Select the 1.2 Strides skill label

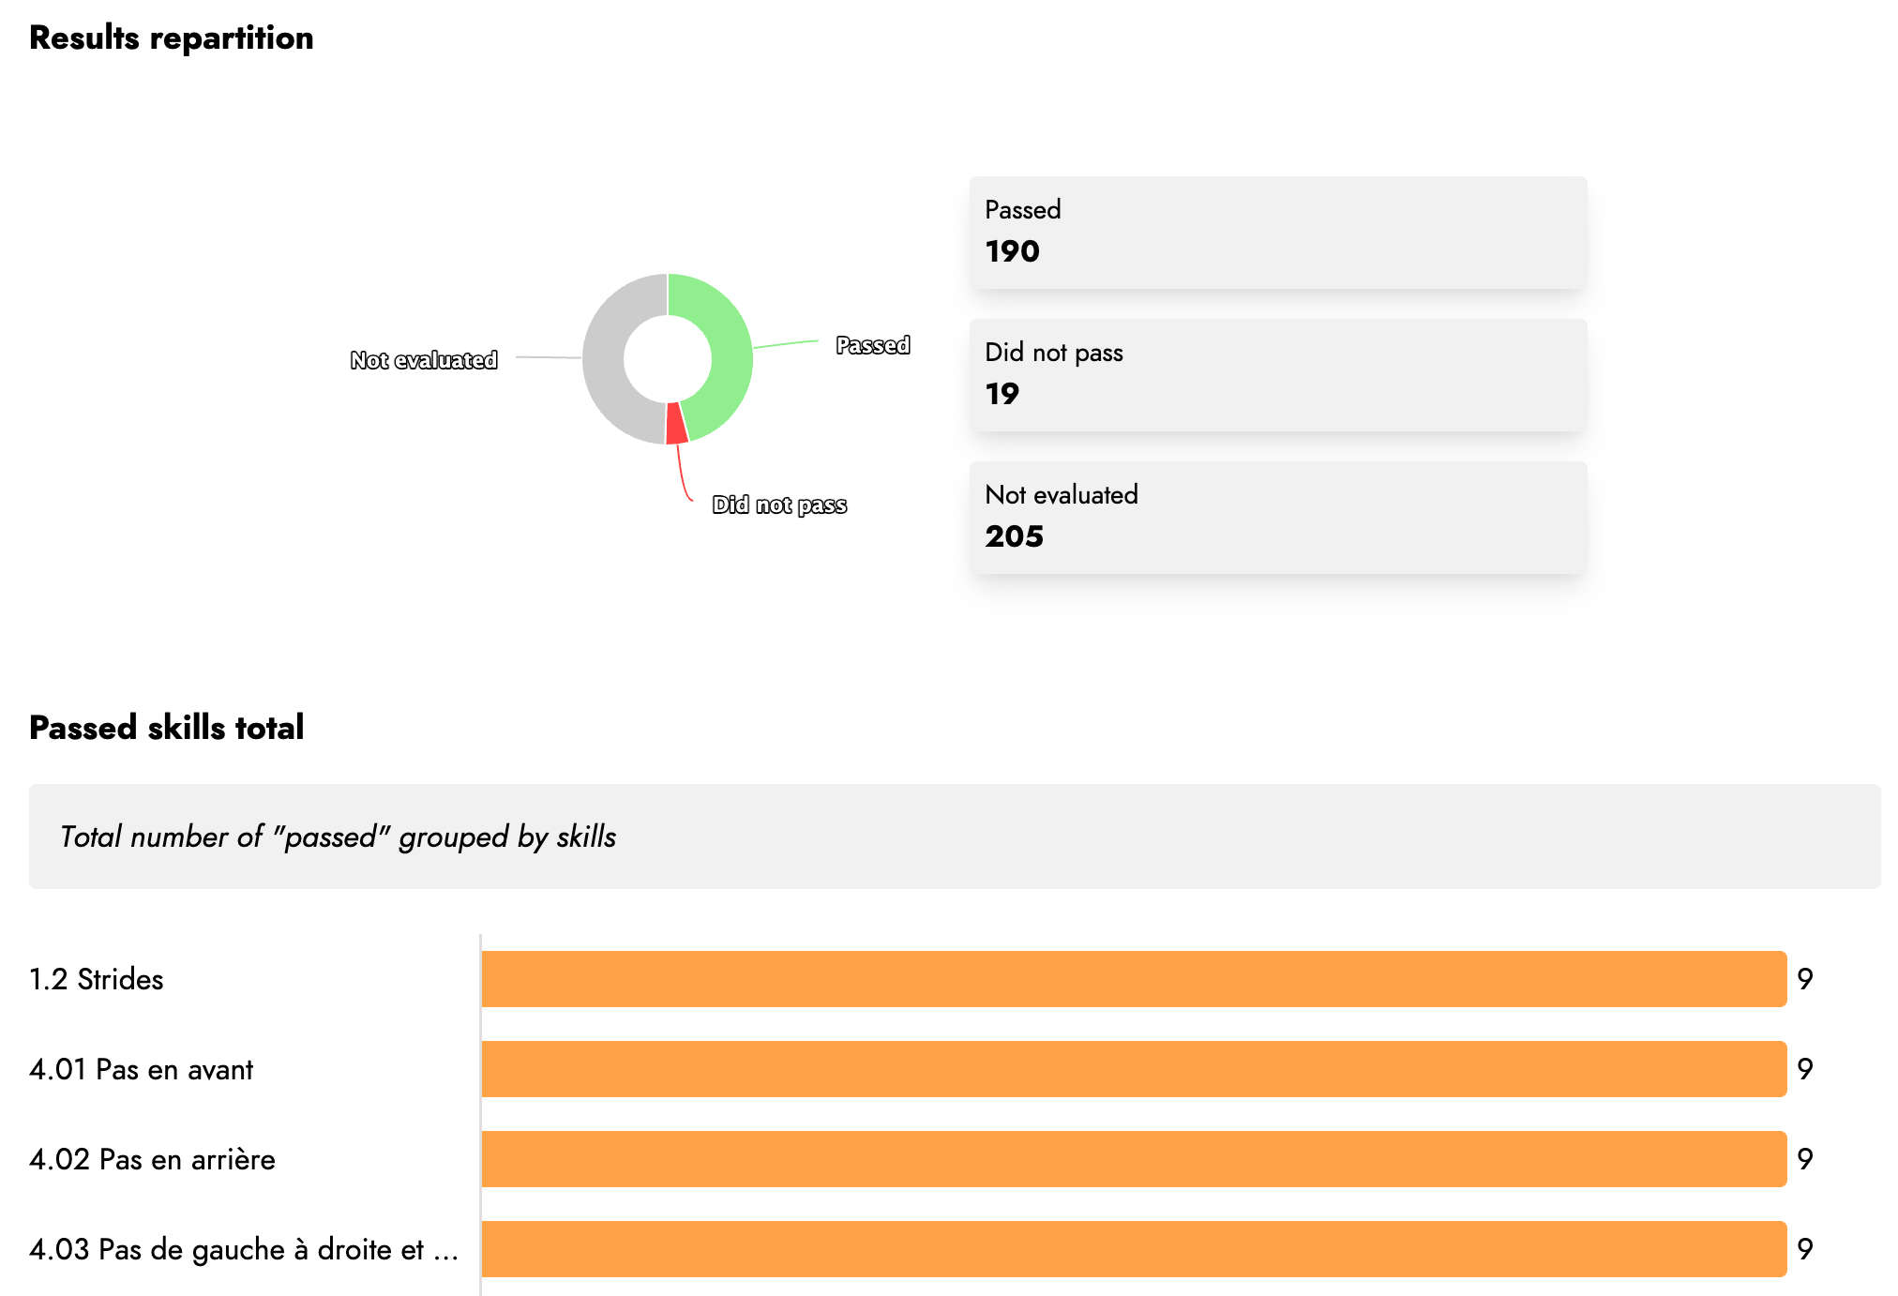pos(97,979)
